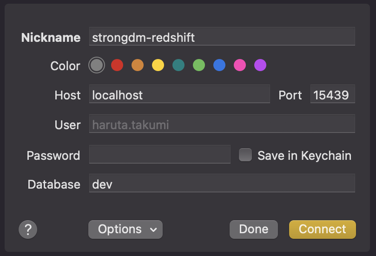Connect to the database
The image size is (376, 256).
point(323,230)
